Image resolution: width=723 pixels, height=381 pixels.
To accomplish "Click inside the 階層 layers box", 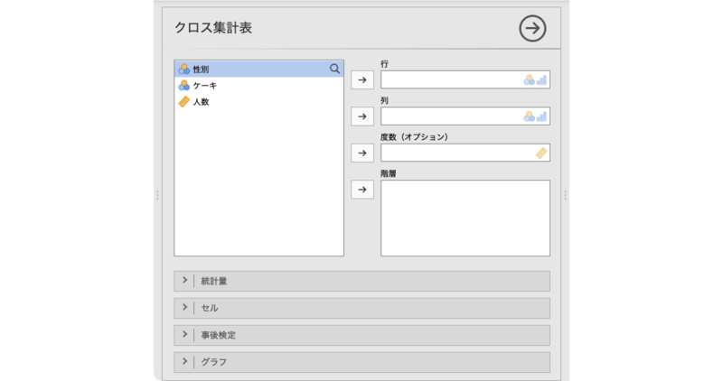I will (x=465, y=218).
